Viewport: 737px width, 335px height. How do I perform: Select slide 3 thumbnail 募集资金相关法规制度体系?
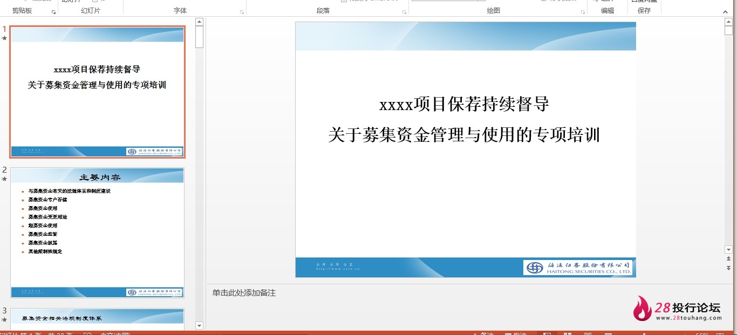point(98,319)
